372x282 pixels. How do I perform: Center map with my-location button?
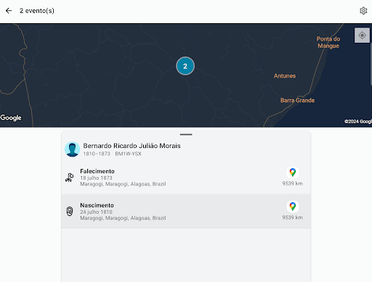click(x=362, y=36)
